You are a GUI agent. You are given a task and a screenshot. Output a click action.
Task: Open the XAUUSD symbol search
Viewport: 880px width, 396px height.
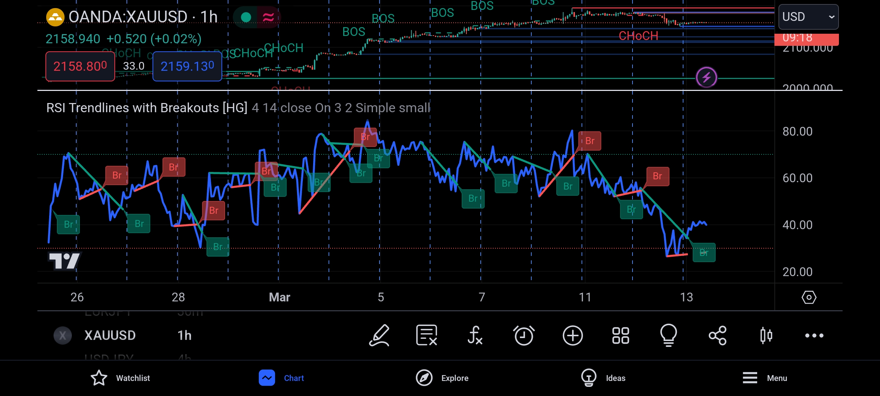[x=110, y=335]
